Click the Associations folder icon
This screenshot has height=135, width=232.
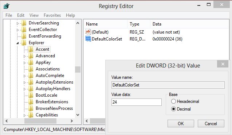[31, 69]
